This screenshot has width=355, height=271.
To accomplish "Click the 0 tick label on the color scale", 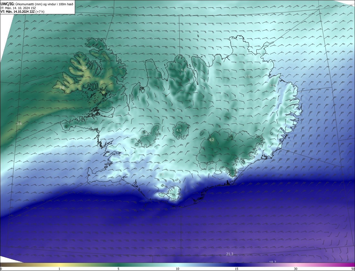I will coord(1,269).
